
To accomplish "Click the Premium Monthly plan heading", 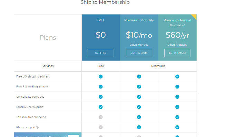I will point(139,20).
